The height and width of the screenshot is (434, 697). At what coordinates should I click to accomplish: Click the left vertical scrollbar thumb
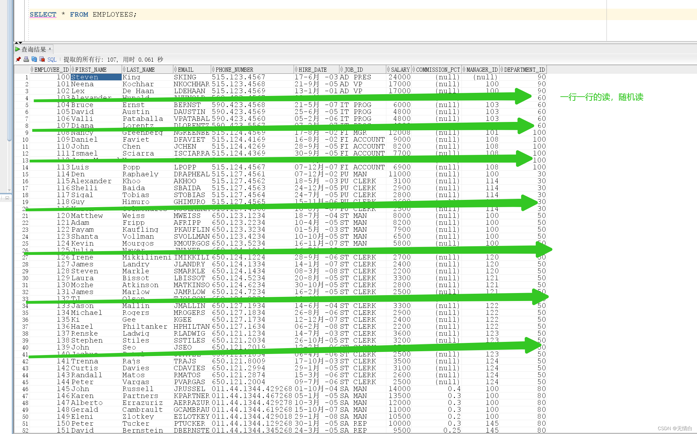pyautogui.click(x=9, y=70)
